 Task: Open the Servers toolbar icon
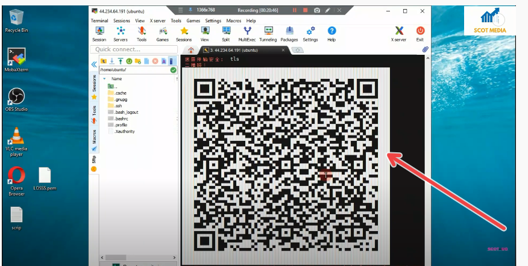tap(121, 34)
